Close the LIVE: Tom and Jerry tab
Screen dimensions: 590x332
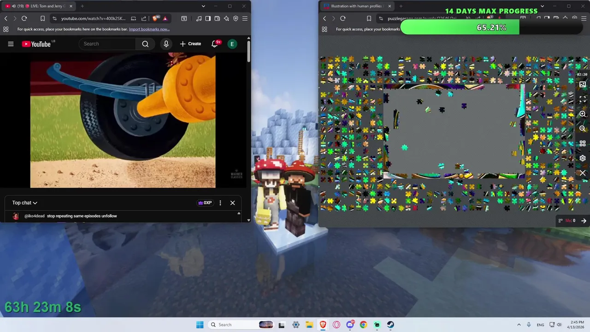pyautogui.click(x=71, y=6)
